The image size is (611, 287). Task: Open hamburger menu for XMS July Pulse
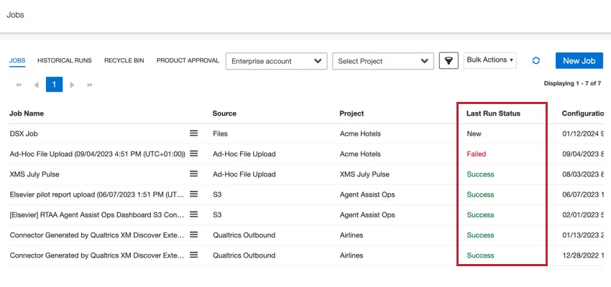pos(193,174)
